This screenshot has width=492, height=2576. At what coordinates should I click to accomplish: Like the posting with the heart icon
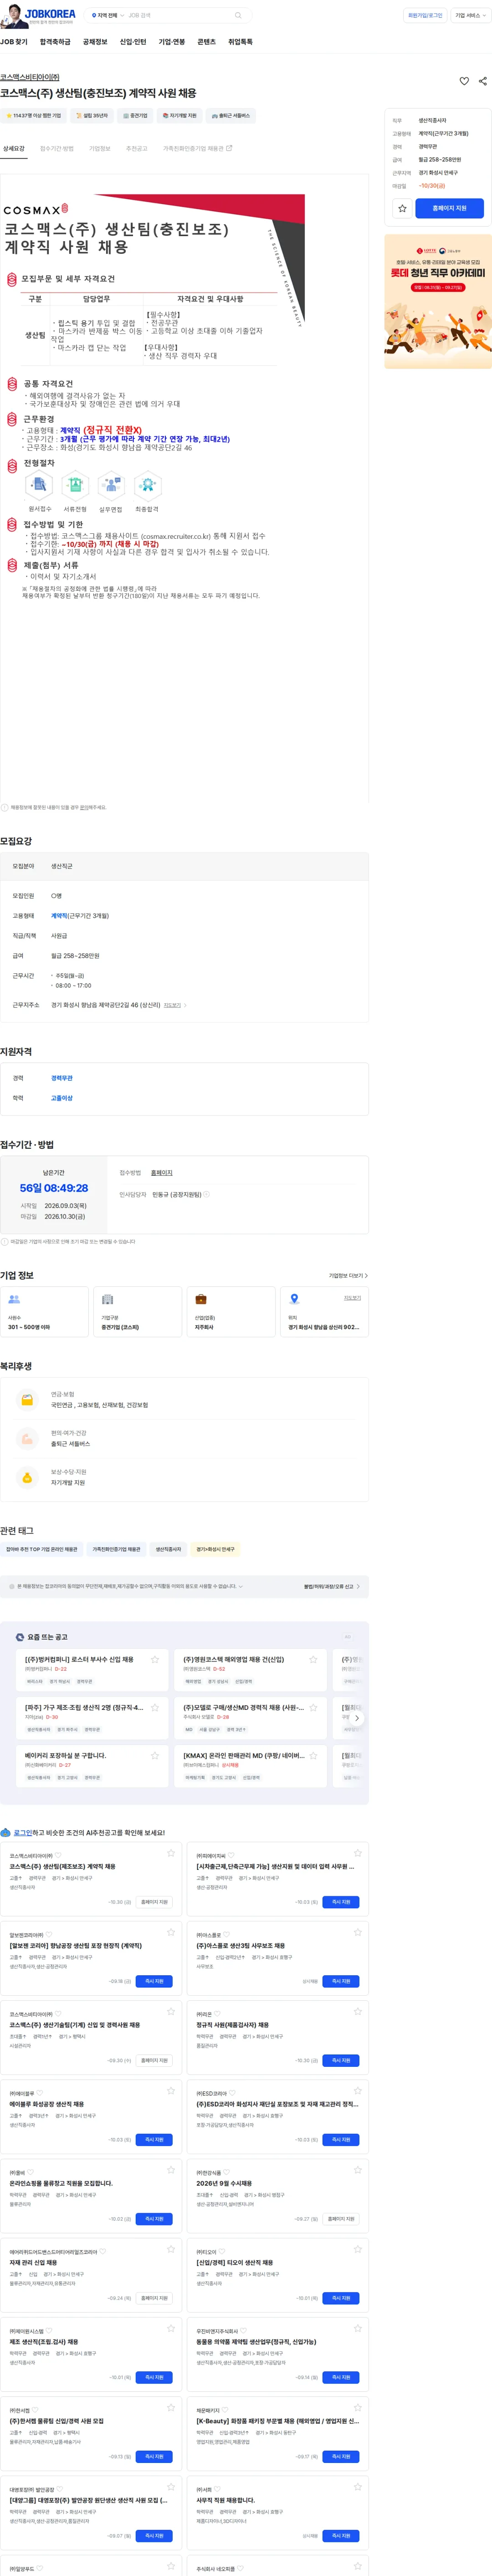(464, 81)
